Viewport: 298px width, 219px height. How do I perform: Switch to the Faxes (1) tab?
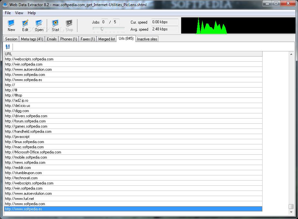click(x=88, y=39)
